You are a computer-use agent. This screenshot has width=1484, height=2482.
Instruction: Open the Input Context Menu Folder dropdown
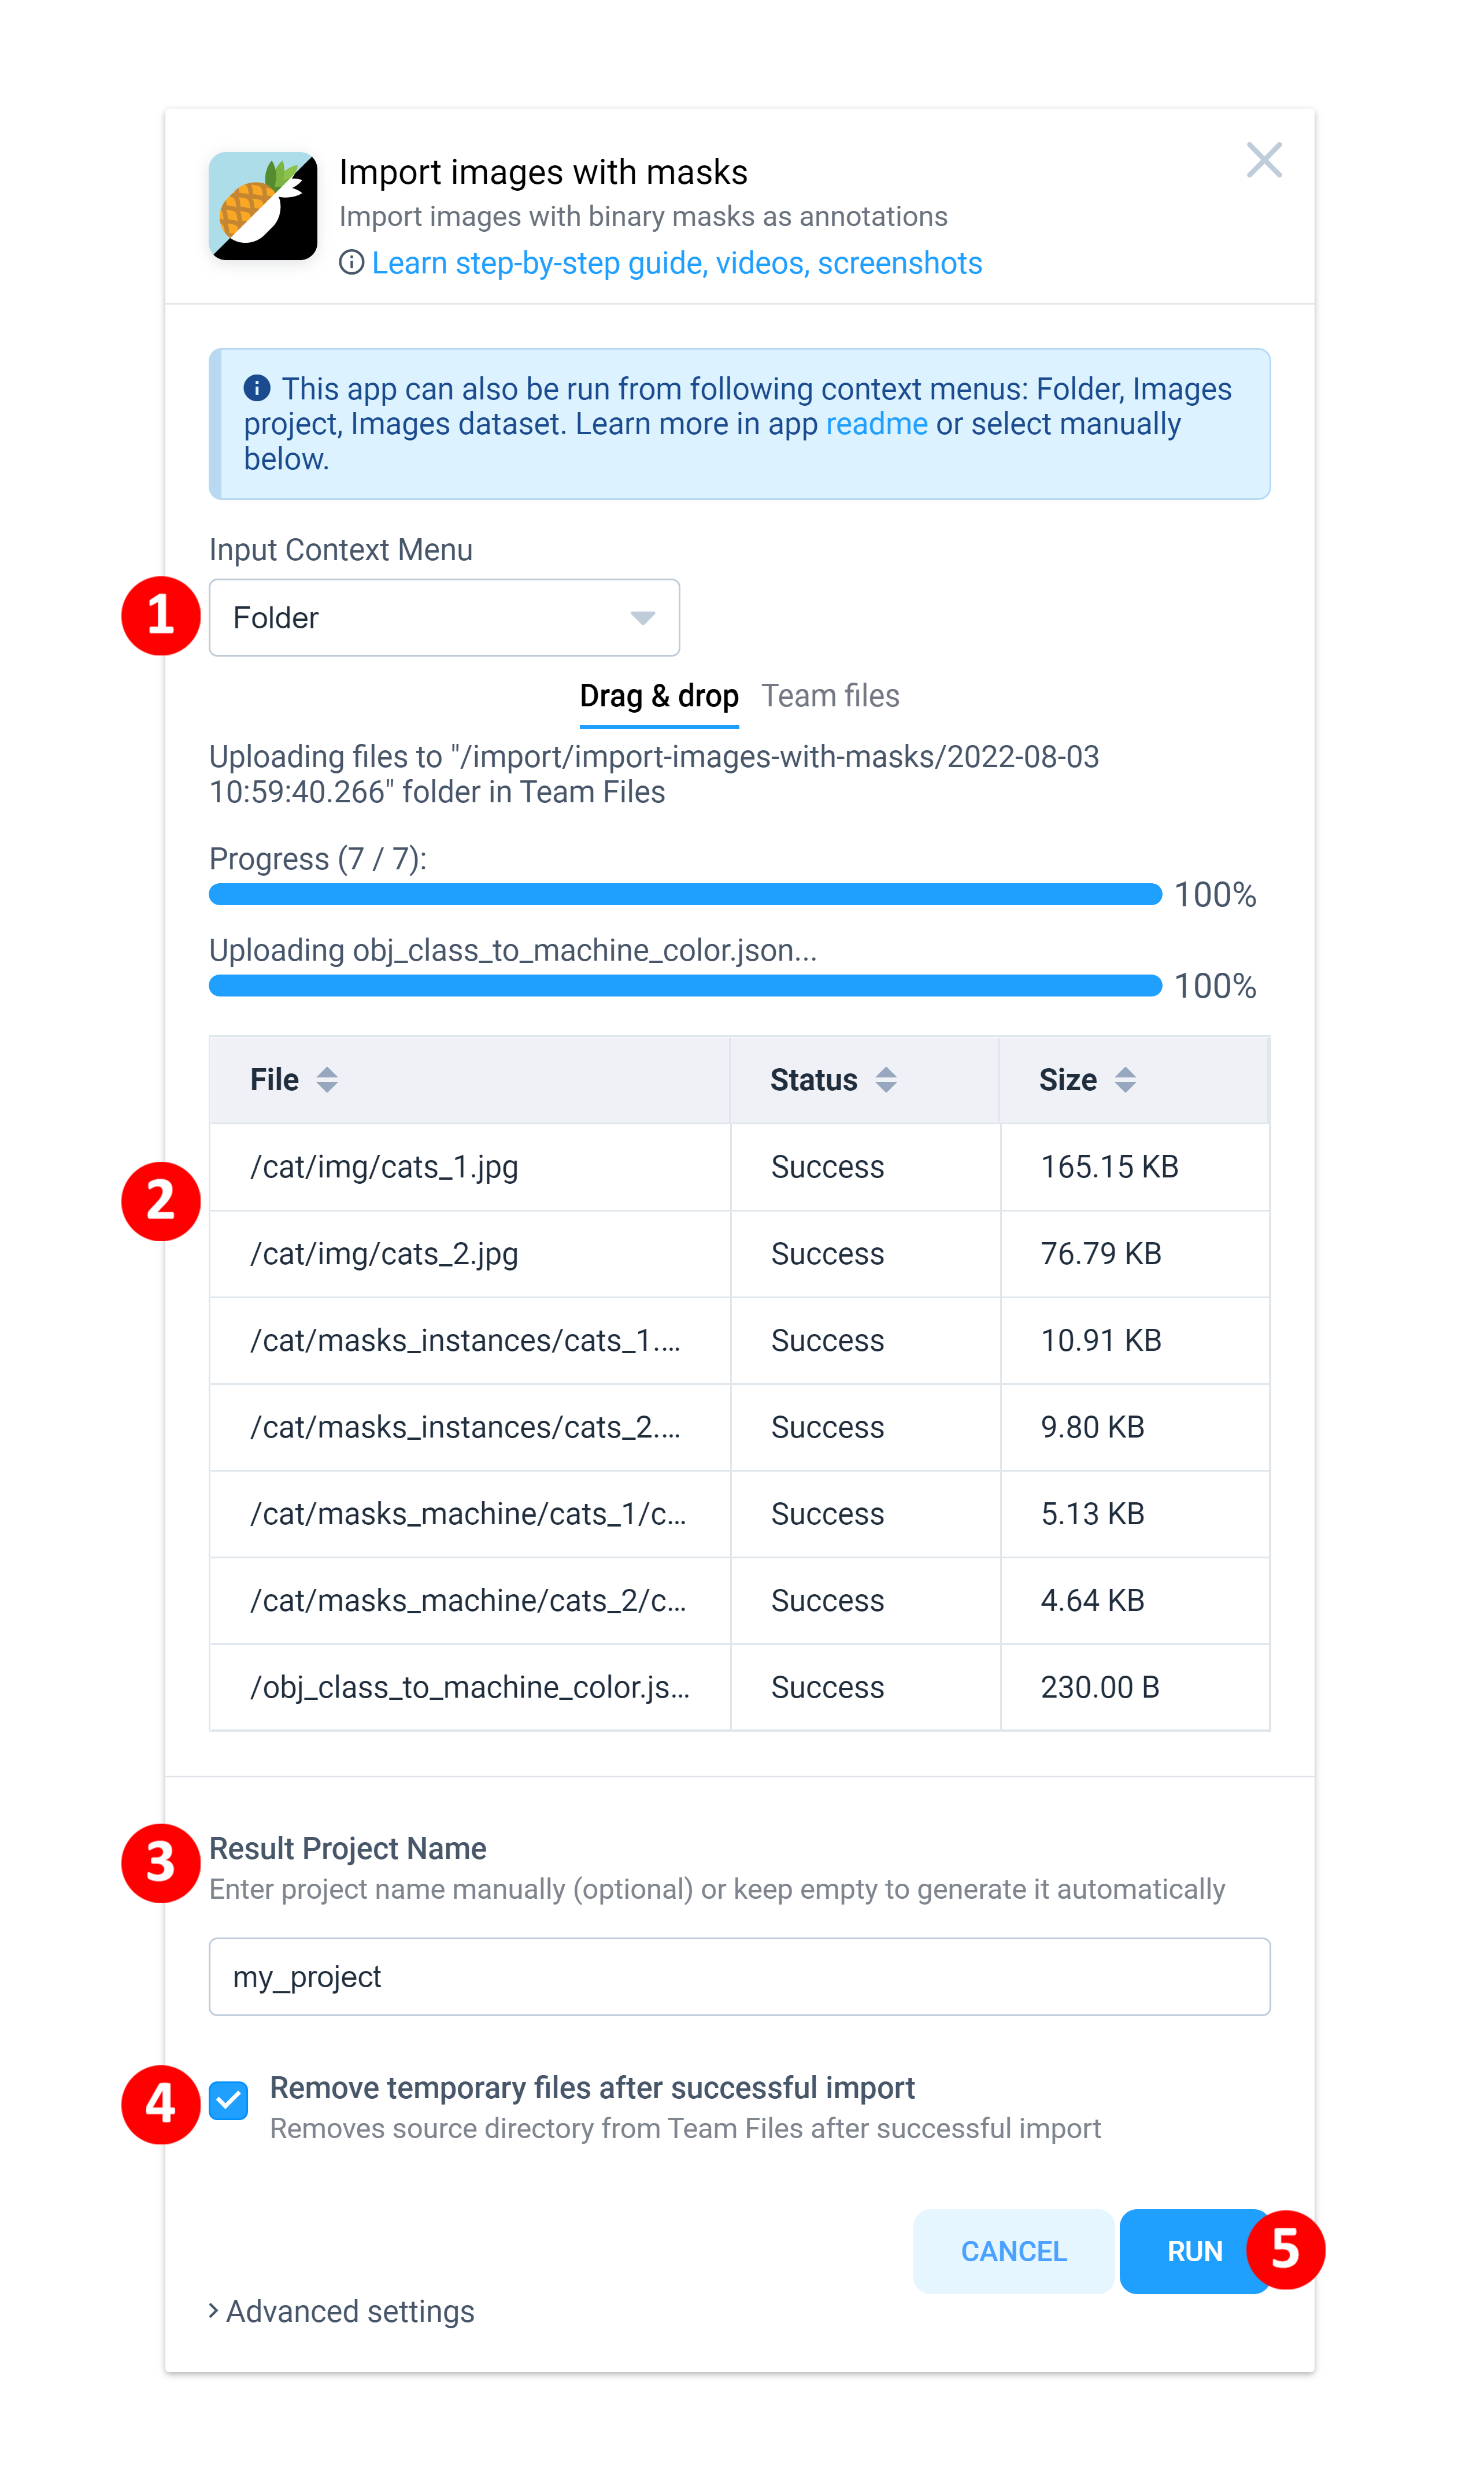(444, 618)
